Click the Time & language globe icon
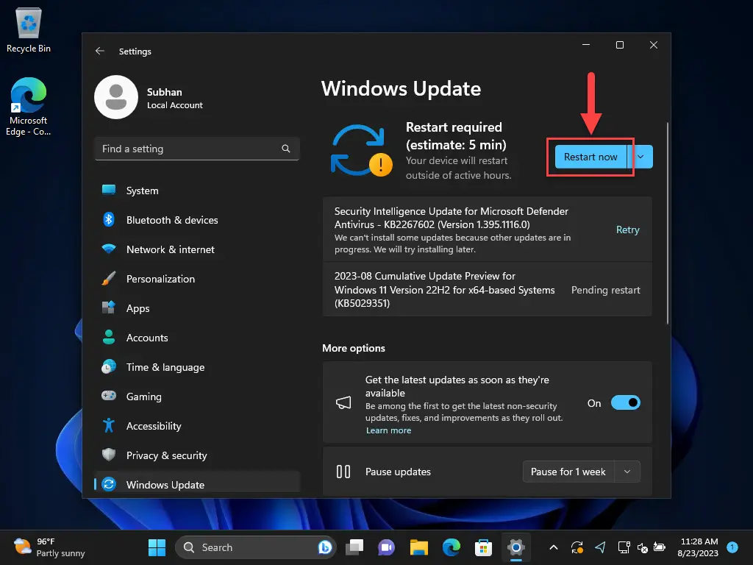753x565 pixels. (x=109, y=367)
